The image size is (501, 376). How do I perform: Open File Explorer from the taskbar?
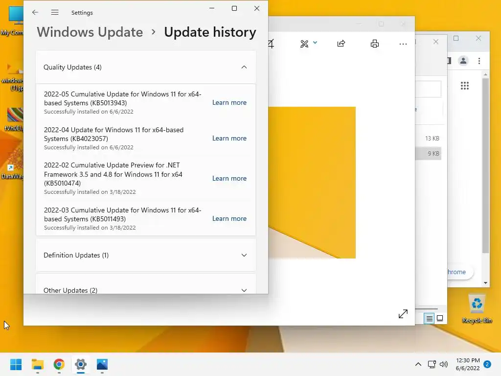click(38, 364)
